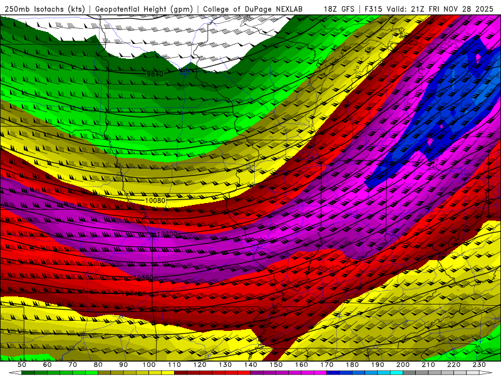Click the 210 knot legend value

point(428,365)
